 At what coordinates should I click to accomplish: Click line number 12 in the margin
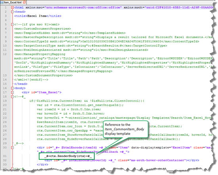(x=5, y=54)
